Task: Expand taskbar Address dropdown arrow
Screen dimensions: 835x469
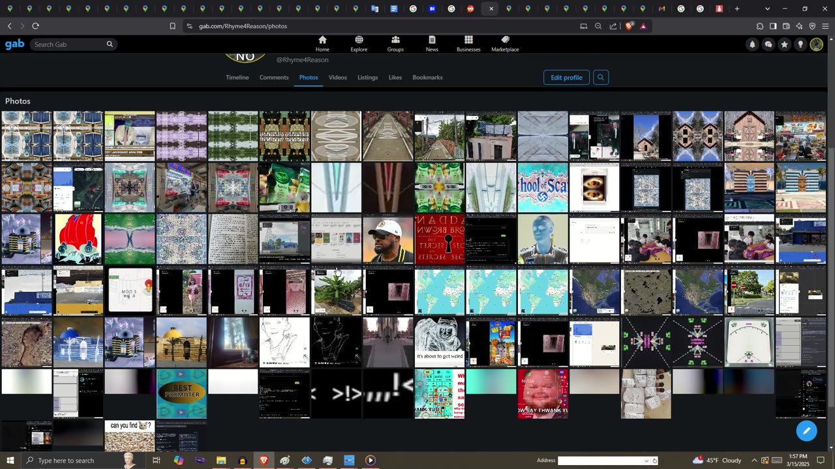Action: click(646, 461)
